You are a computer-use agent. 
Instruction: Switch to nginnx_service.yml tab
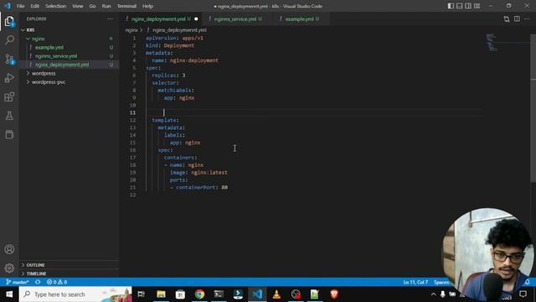click(235, 19)
